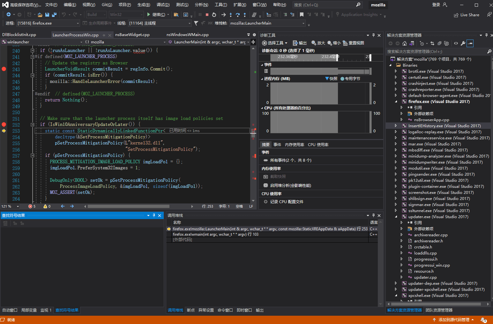Collapse the code block at line 257
The width and height of the screenshot is (493, 324).
click(x=33, y=156)
